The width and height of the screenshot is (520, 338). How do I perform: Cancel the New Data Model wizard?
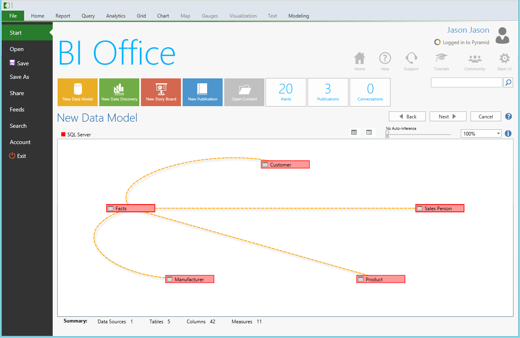click(486, 116)
